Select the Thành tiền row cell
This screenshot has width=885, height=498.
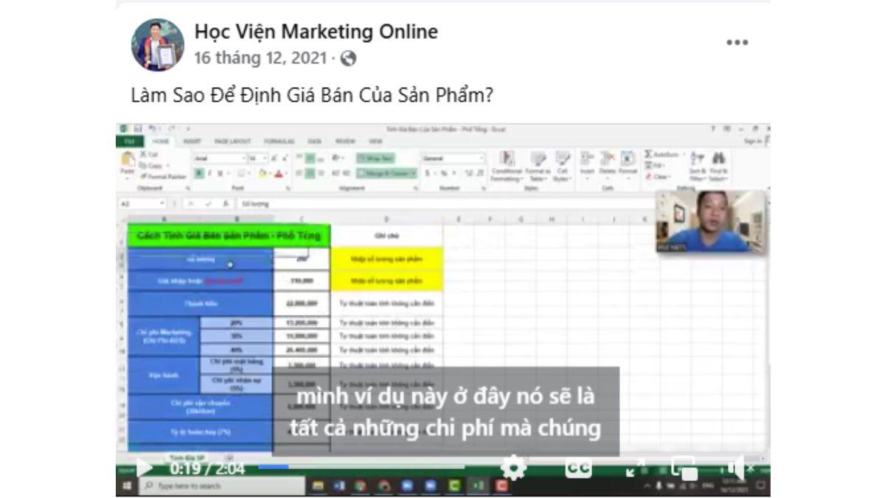coord(200,302)
